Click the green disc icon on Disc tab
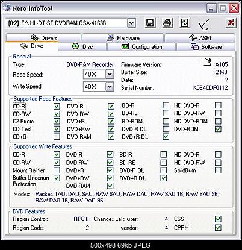This screenshot has width=242, height=250. pos(75,46)
